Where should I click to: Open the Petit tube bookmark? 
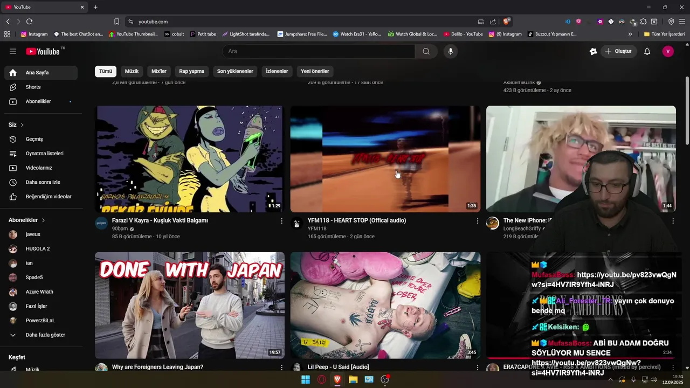[x=203, y=34]
